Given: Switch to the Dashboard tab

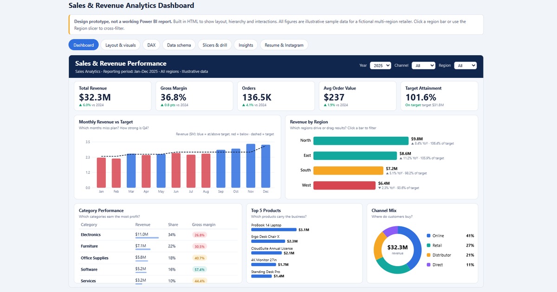Looking at the screenshot, I should click(84, 45).
